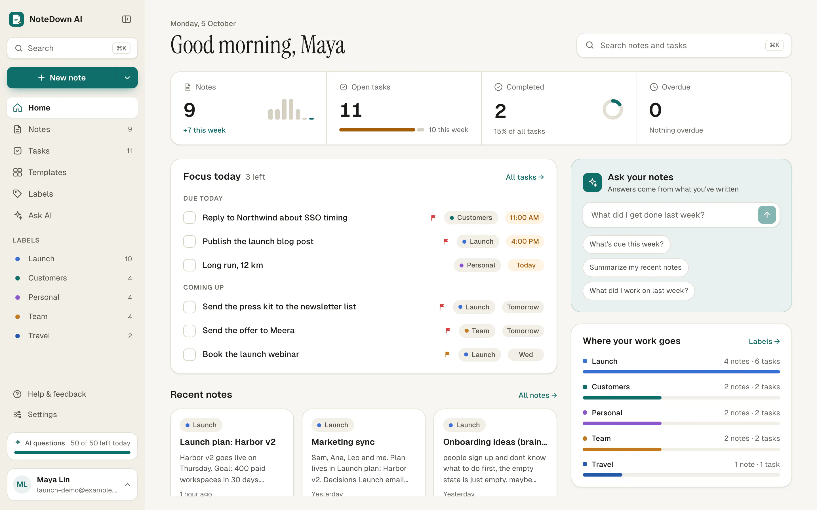Click the flag on Publish the launch blog post
817x510 pixels.
click(446, 241)
